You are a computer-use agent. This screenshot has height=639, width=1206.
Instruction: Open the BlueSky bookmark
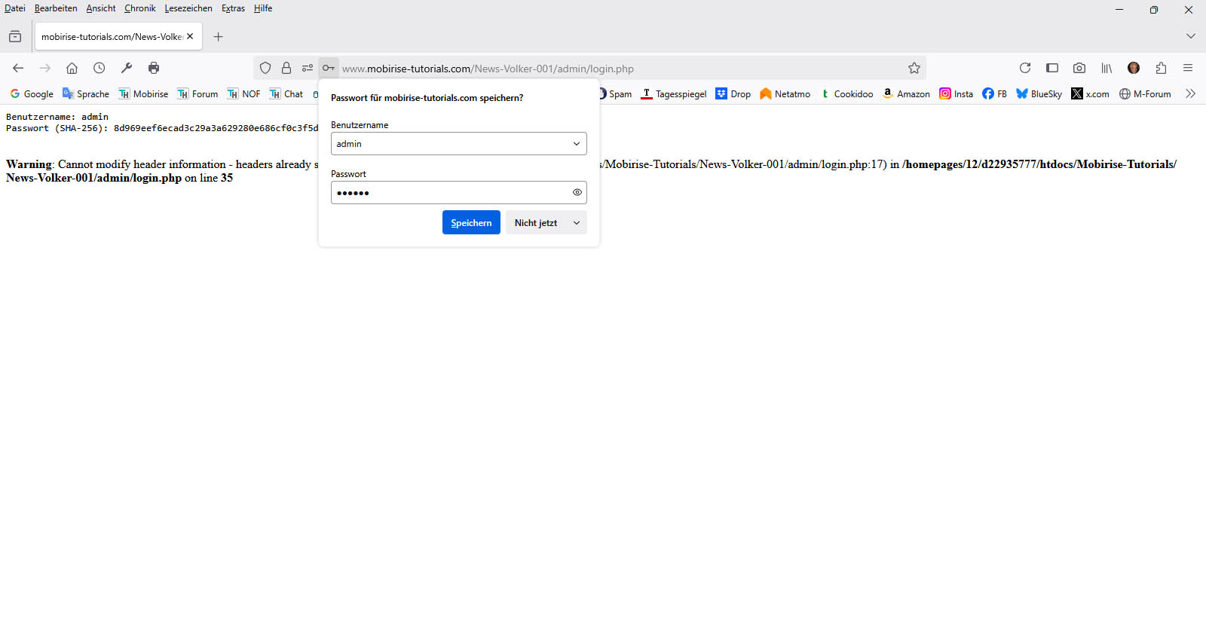pyautogui.click(x=1039, y=94)
